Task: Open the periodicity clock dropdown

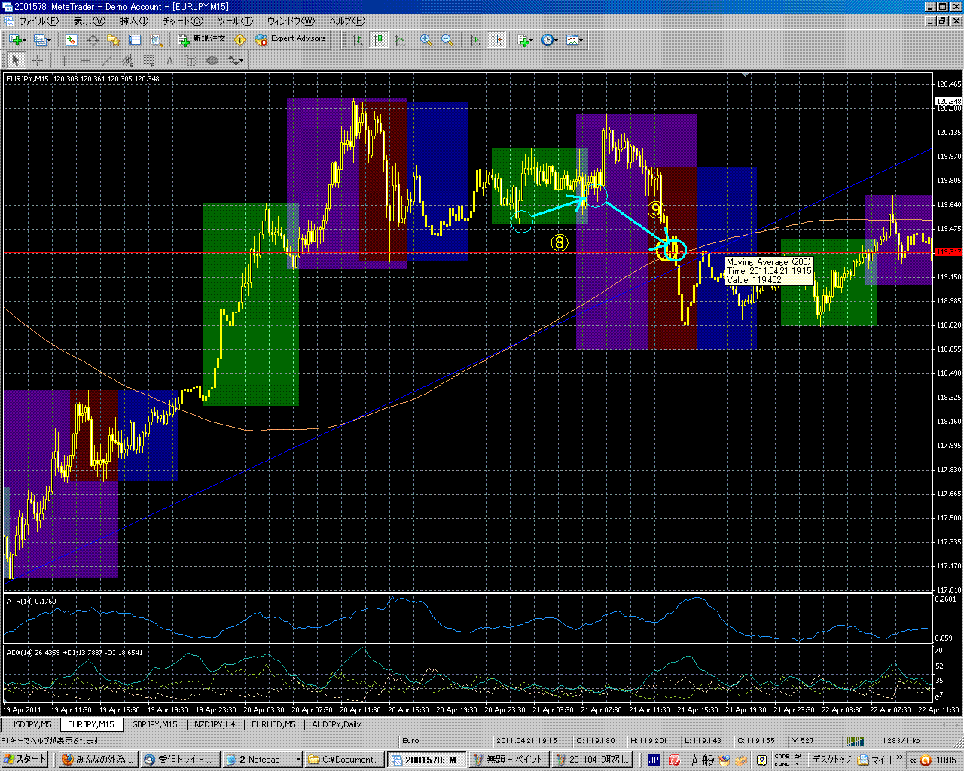Action: [550, 40]
